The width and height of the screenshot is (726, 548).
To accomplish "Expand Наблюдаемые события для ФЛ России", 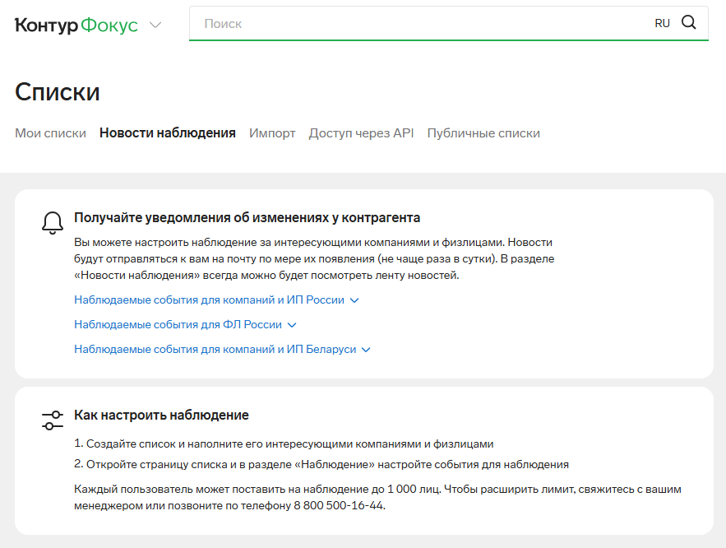I will point(185,324).
